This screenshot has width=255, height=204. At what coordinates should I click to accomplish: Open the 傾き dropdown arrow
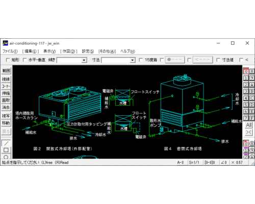pyautogui.click(x=84, y=60)
